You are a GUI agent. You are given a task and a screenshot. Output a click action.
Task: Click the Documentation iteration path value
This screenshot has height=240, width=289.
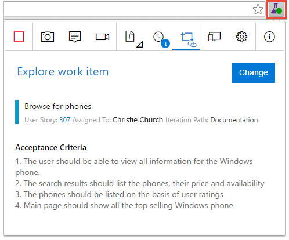(234, 120)
